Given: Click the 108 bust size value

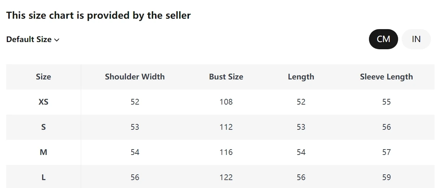Looking at the screenshot, I should pyautogui.click(x=226, y=102).
